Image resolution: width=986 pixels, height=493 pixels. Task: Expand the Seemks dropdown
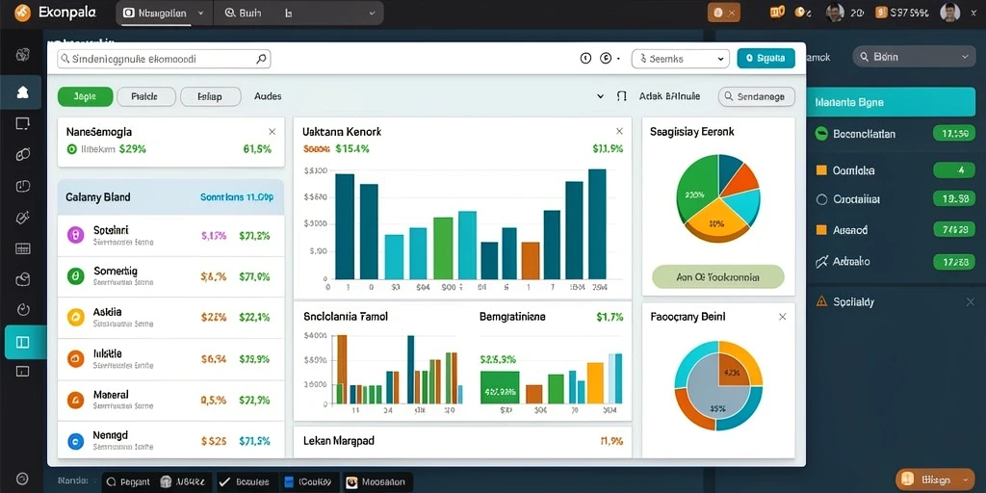pos(681,59)
